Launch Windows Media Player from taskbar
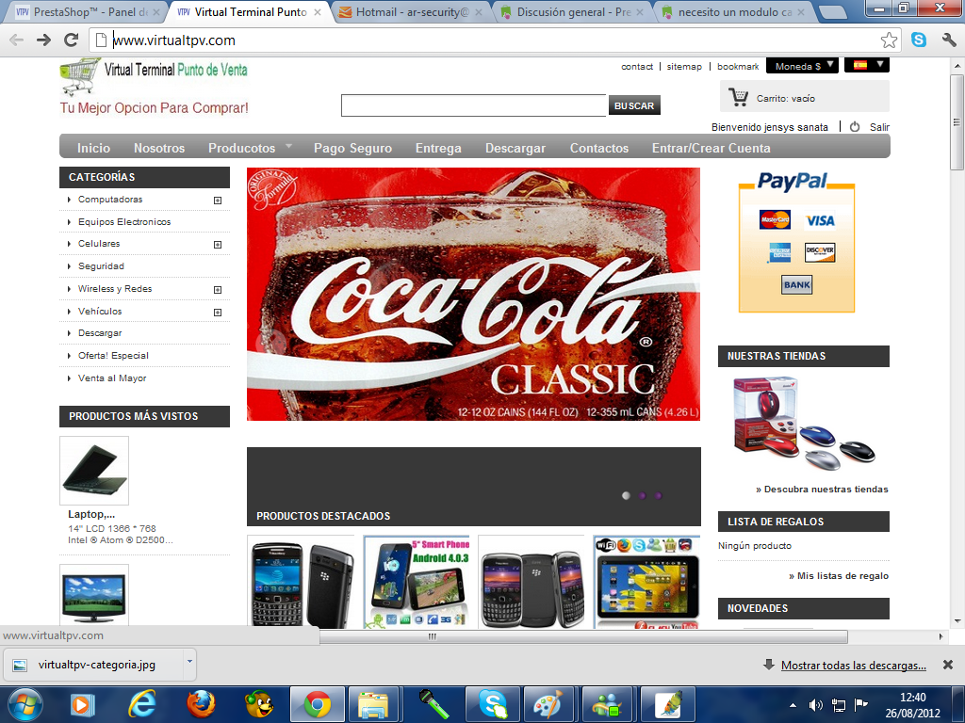The width and height of the screenshot is (965, 723). pos(83,704)
